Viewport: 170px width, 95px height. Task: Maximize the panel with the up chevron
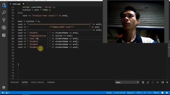[158, 82]
